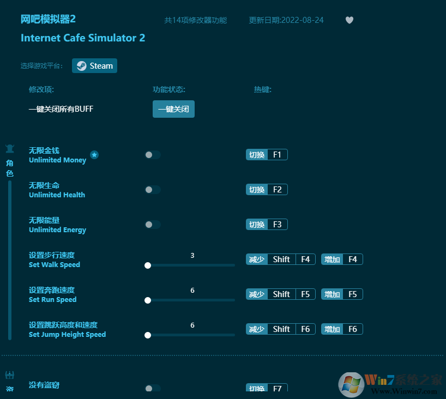
Task: Click the heart favorite icon
Action: [x=349, y=20]
